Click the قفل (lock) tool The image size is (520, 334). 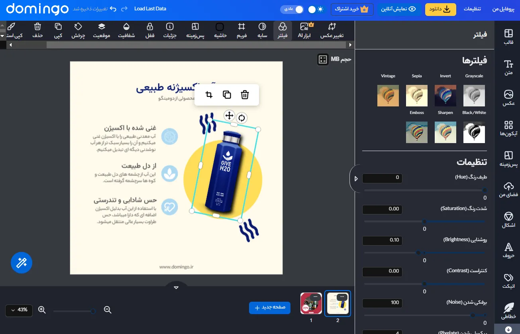click(149, 31)
